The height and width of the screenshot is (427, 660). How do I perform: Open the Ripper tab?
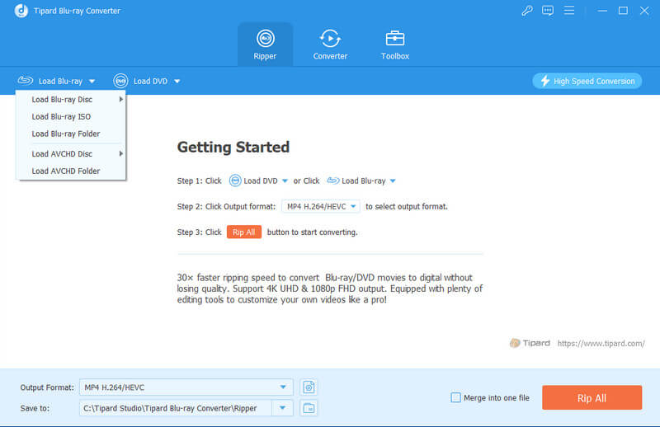tap(265, 45)
